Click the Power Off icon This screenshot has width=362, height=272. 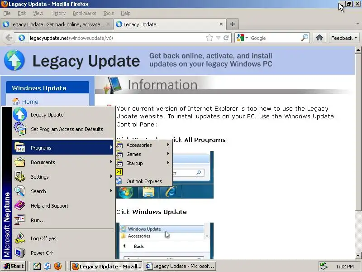click(20, 253)
